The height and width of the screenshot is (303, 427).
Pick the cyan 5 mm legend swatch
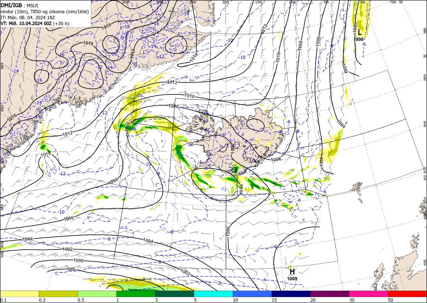click(x=213, y=294)
